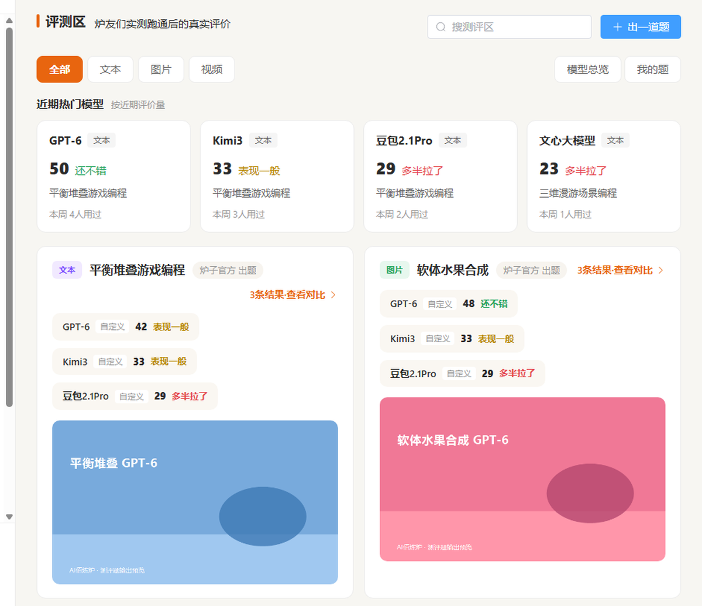The height and width of the screenshot is (606, 702).
Task: Click the 文本 tag on GPT-6 hot card
Action: pyautogui.click(x=102, y=140)
